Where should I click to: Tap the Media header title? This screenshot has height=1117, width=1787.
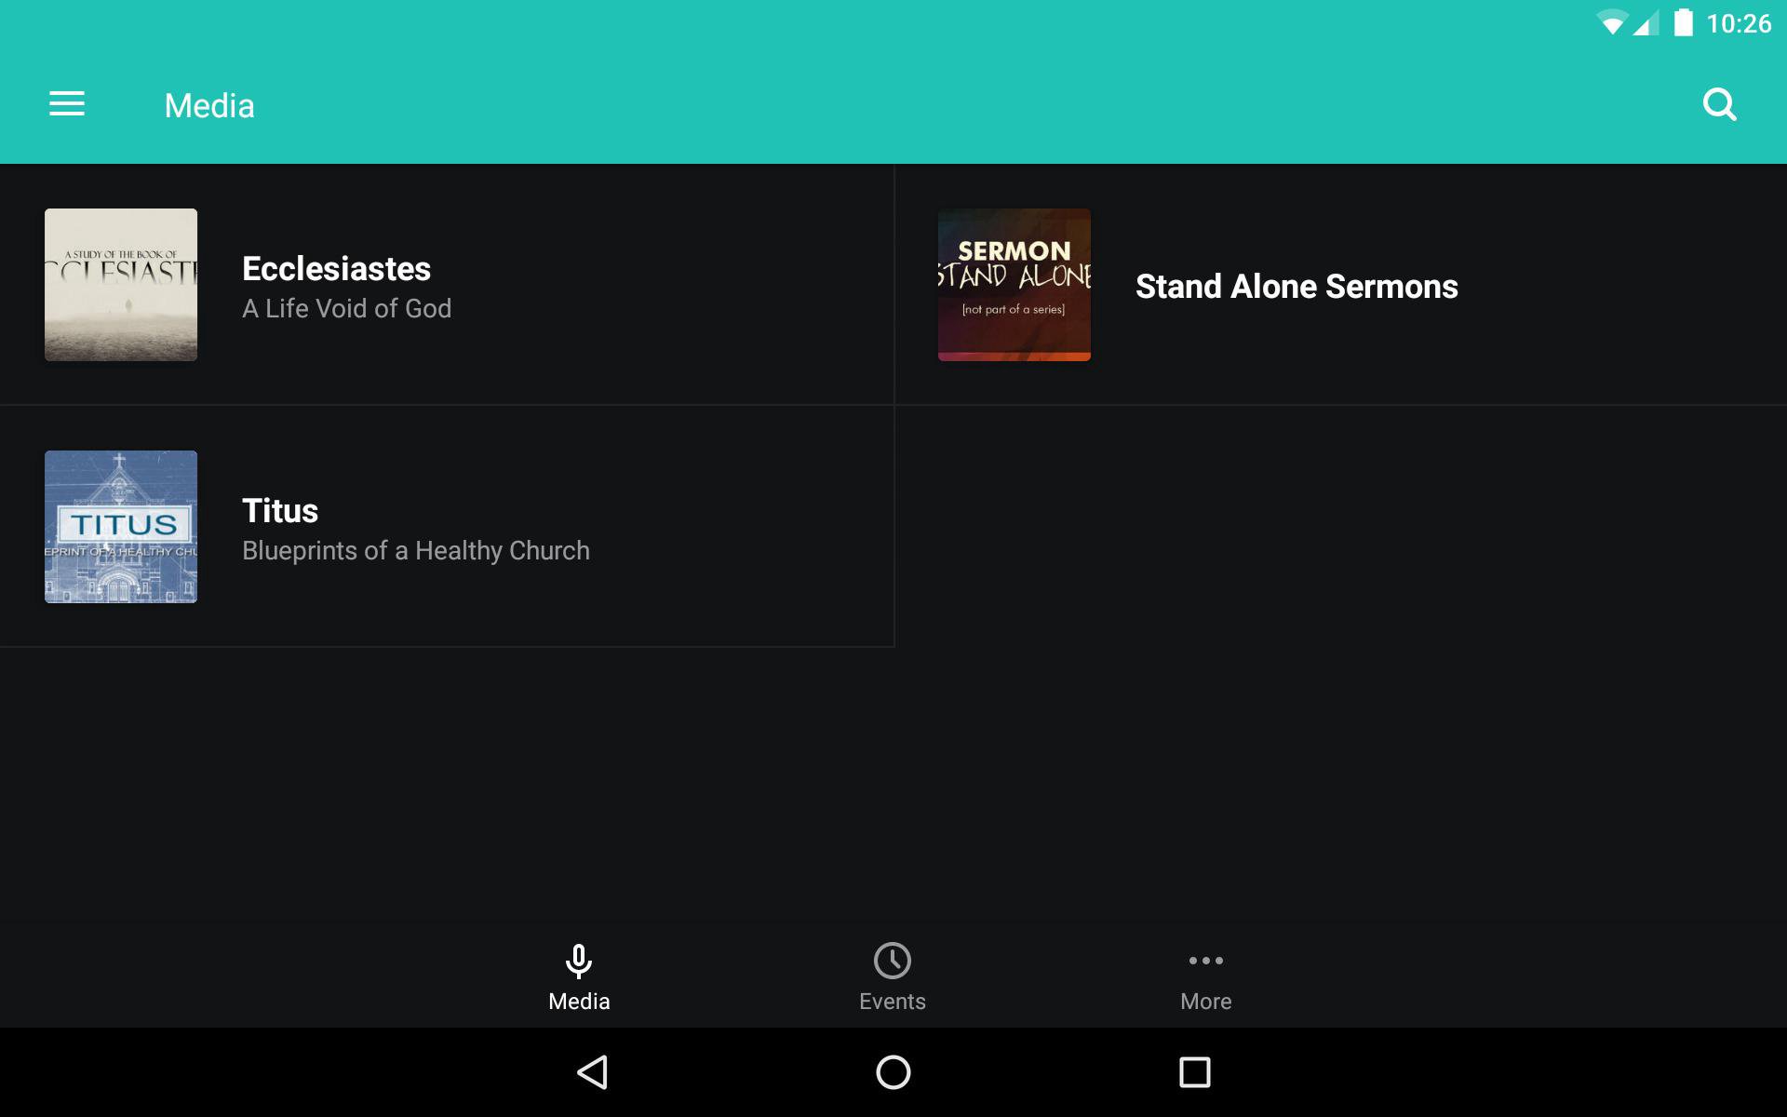pyautogui.click(x=209, y=106)
